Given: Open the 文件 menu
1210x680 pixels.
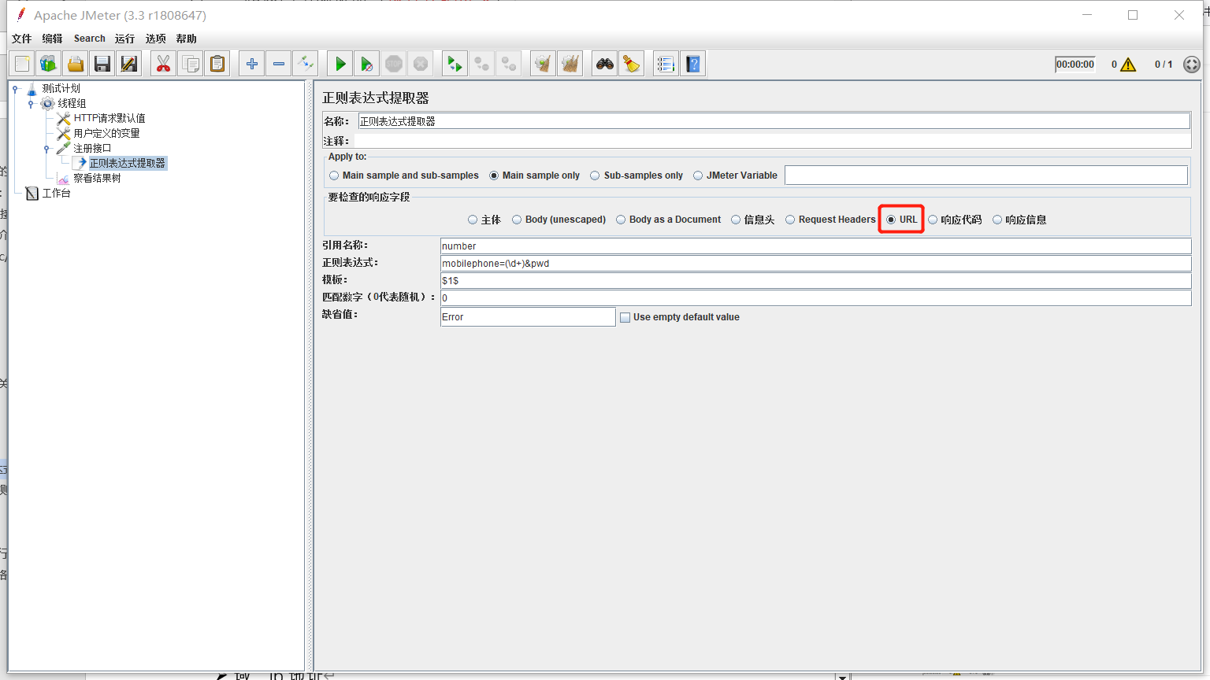Looking at the screenshot, I should 22,39.
